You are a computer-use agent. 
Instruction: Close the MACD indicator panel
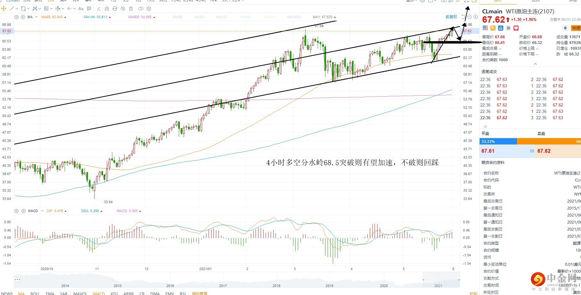click(23, 211)
